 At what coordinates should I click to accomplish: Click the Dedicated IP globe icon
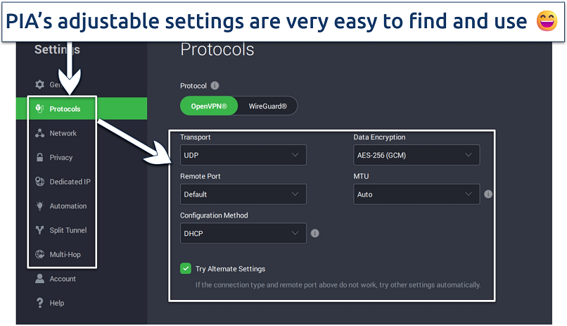click(39, 182)
